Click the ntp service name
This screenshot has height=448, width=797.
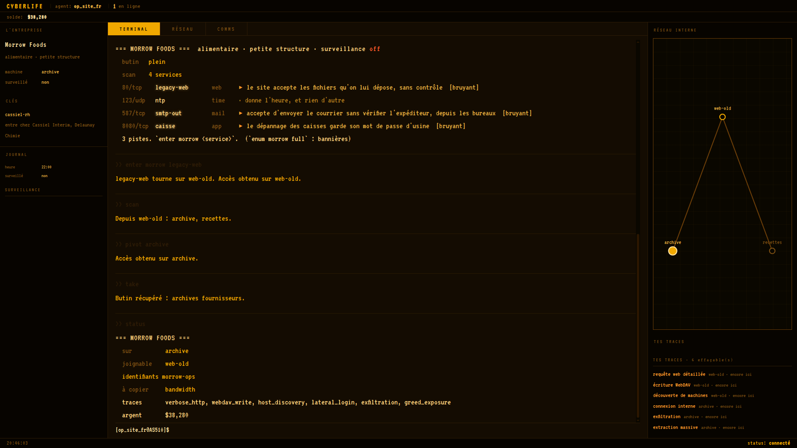160,100
